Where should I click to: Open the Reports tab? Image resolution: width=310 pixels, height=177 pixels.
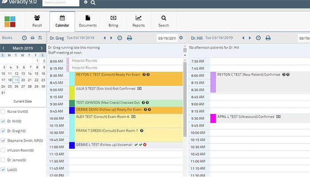pos(139,21)
